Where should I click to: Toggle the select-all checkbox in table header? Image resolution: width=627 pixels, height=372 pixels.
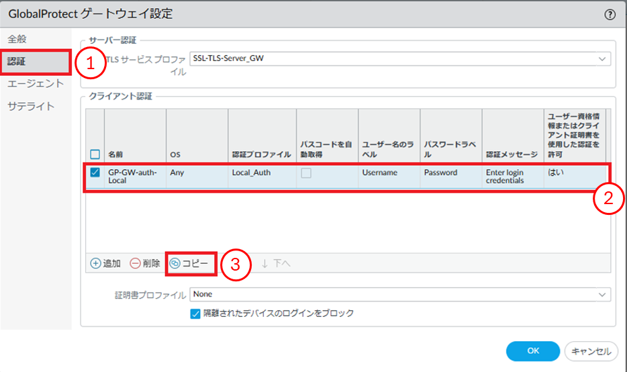coord(95,154)
